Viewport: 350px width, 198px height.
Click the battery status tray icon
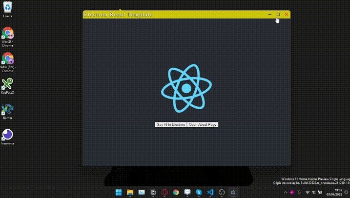click(x=320, y=192)
